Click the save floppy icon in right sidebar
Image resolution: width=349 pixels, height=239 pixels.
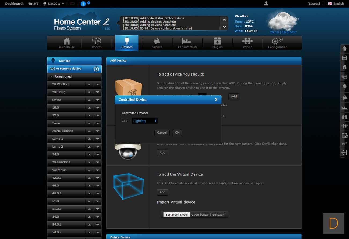pos(344,58)
